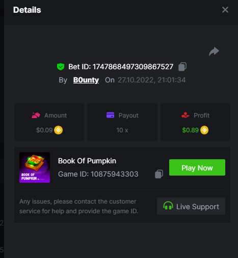238x258 pixels.
Task: Click the 10 x payout value
Action: (x=122, y=130)
